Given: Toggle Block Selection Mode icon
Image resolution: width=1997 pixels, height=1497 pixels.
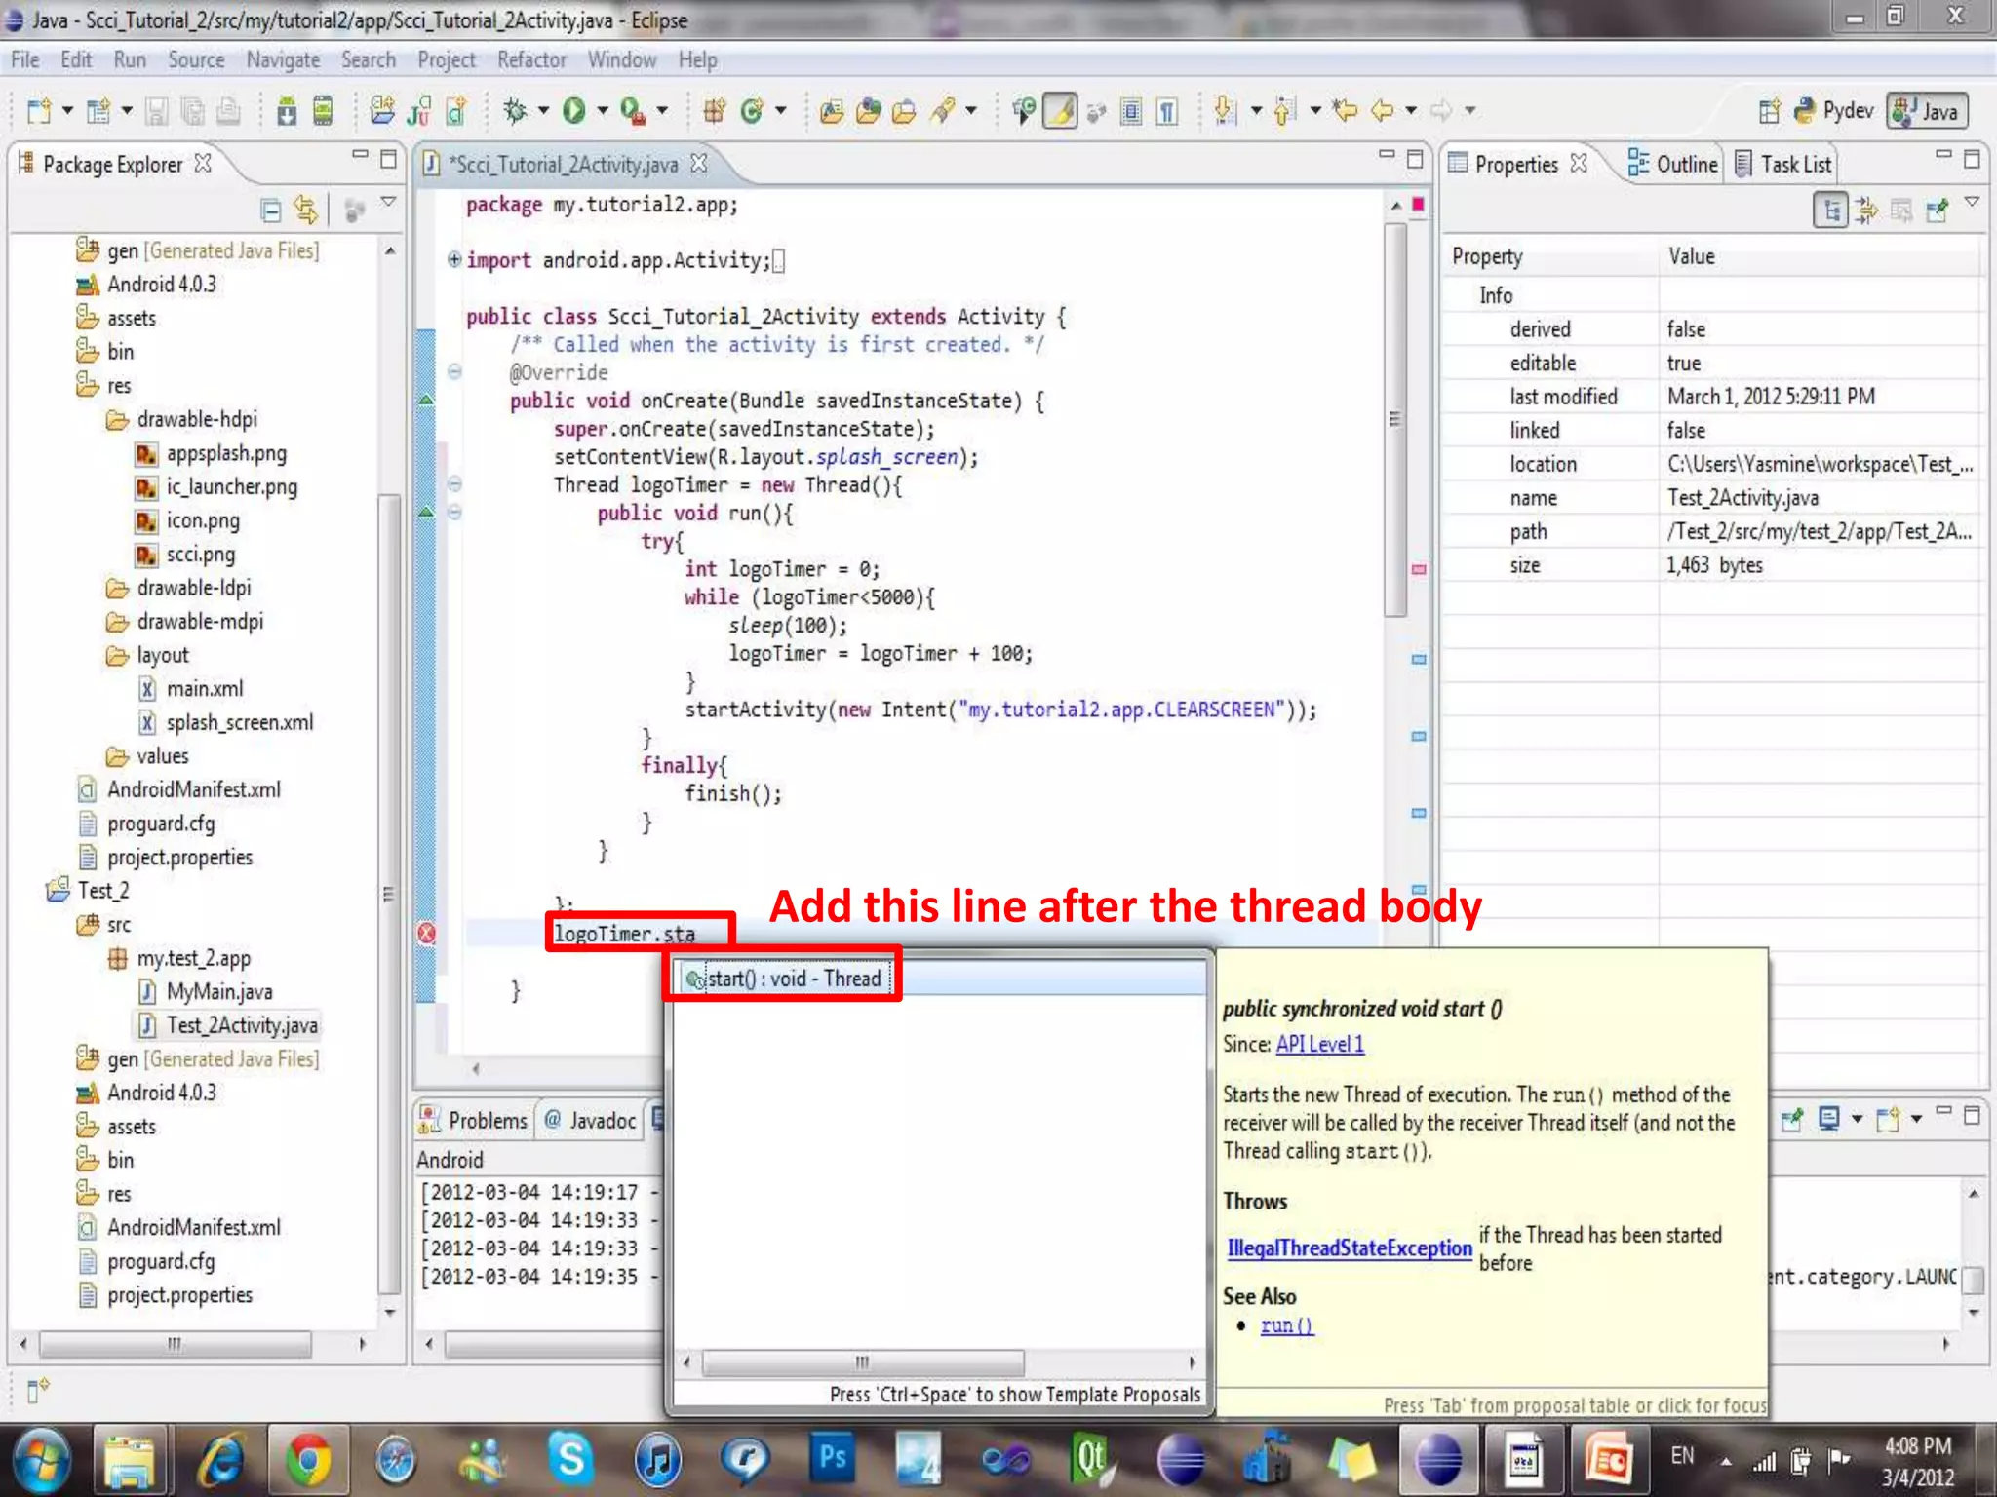Looking at the screenshot, I should coord(1131,111).
